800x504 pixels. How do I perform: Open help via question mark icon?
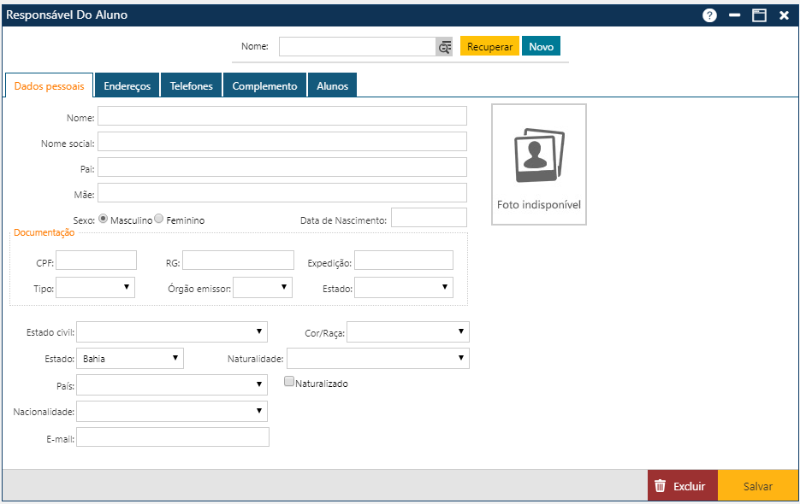coord(709,15)
